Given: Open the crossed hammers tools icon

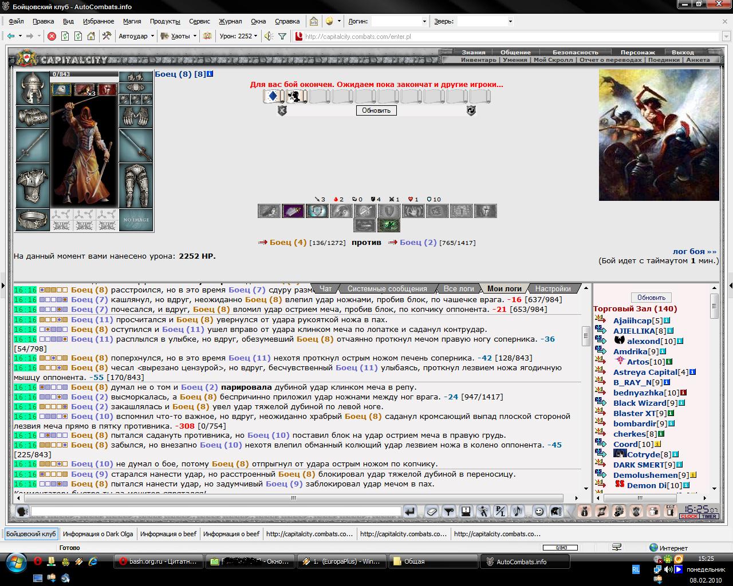Looking at the screenshot, I should [x=107, y=36].
